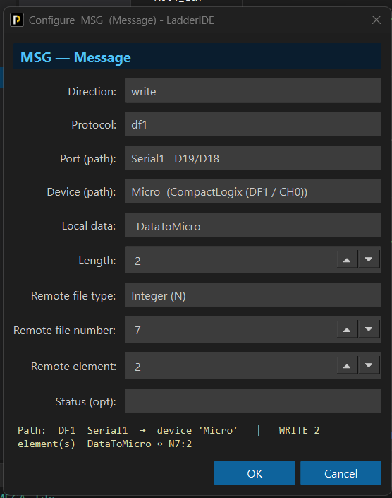Screen dimensions: 392x498
Task: Decrease Remote element with down arrow
Action: pyautogui.click(x=369, y=366)
